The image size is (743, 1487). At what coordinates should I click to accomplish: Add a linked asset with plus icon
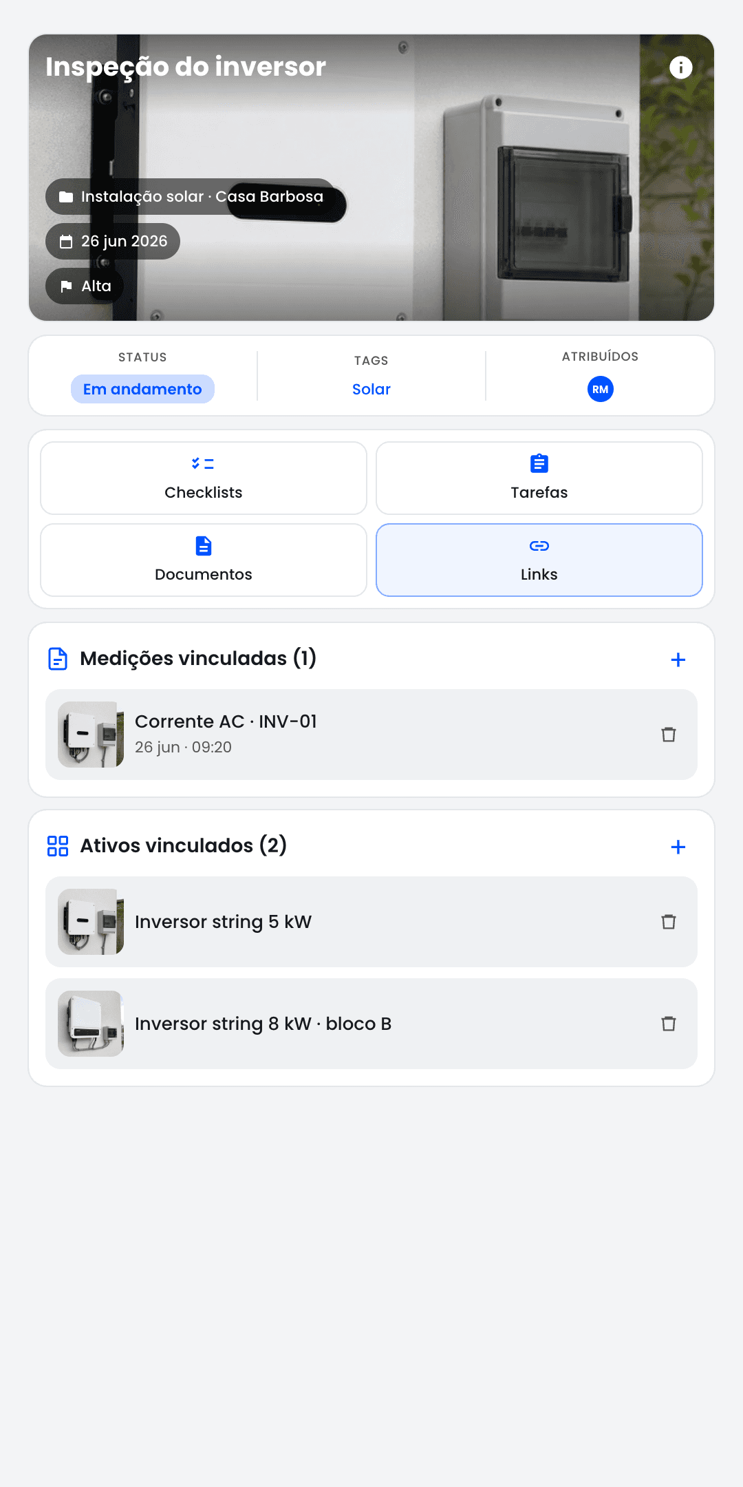(678, 847)
